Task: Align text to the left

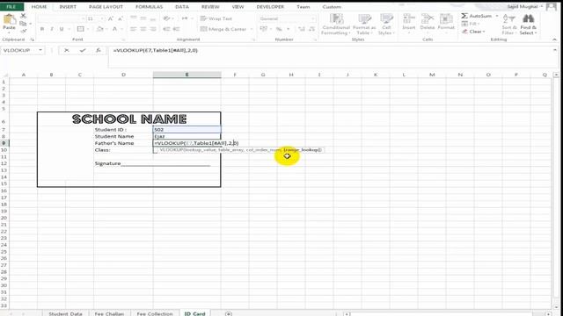Action: 133,29
